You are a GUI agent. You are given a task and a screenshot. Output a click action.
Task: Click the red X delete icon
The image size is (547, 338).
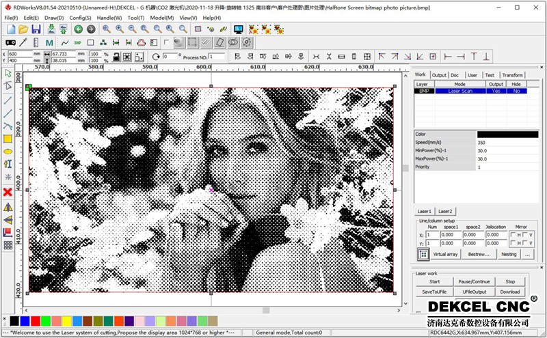8,192
